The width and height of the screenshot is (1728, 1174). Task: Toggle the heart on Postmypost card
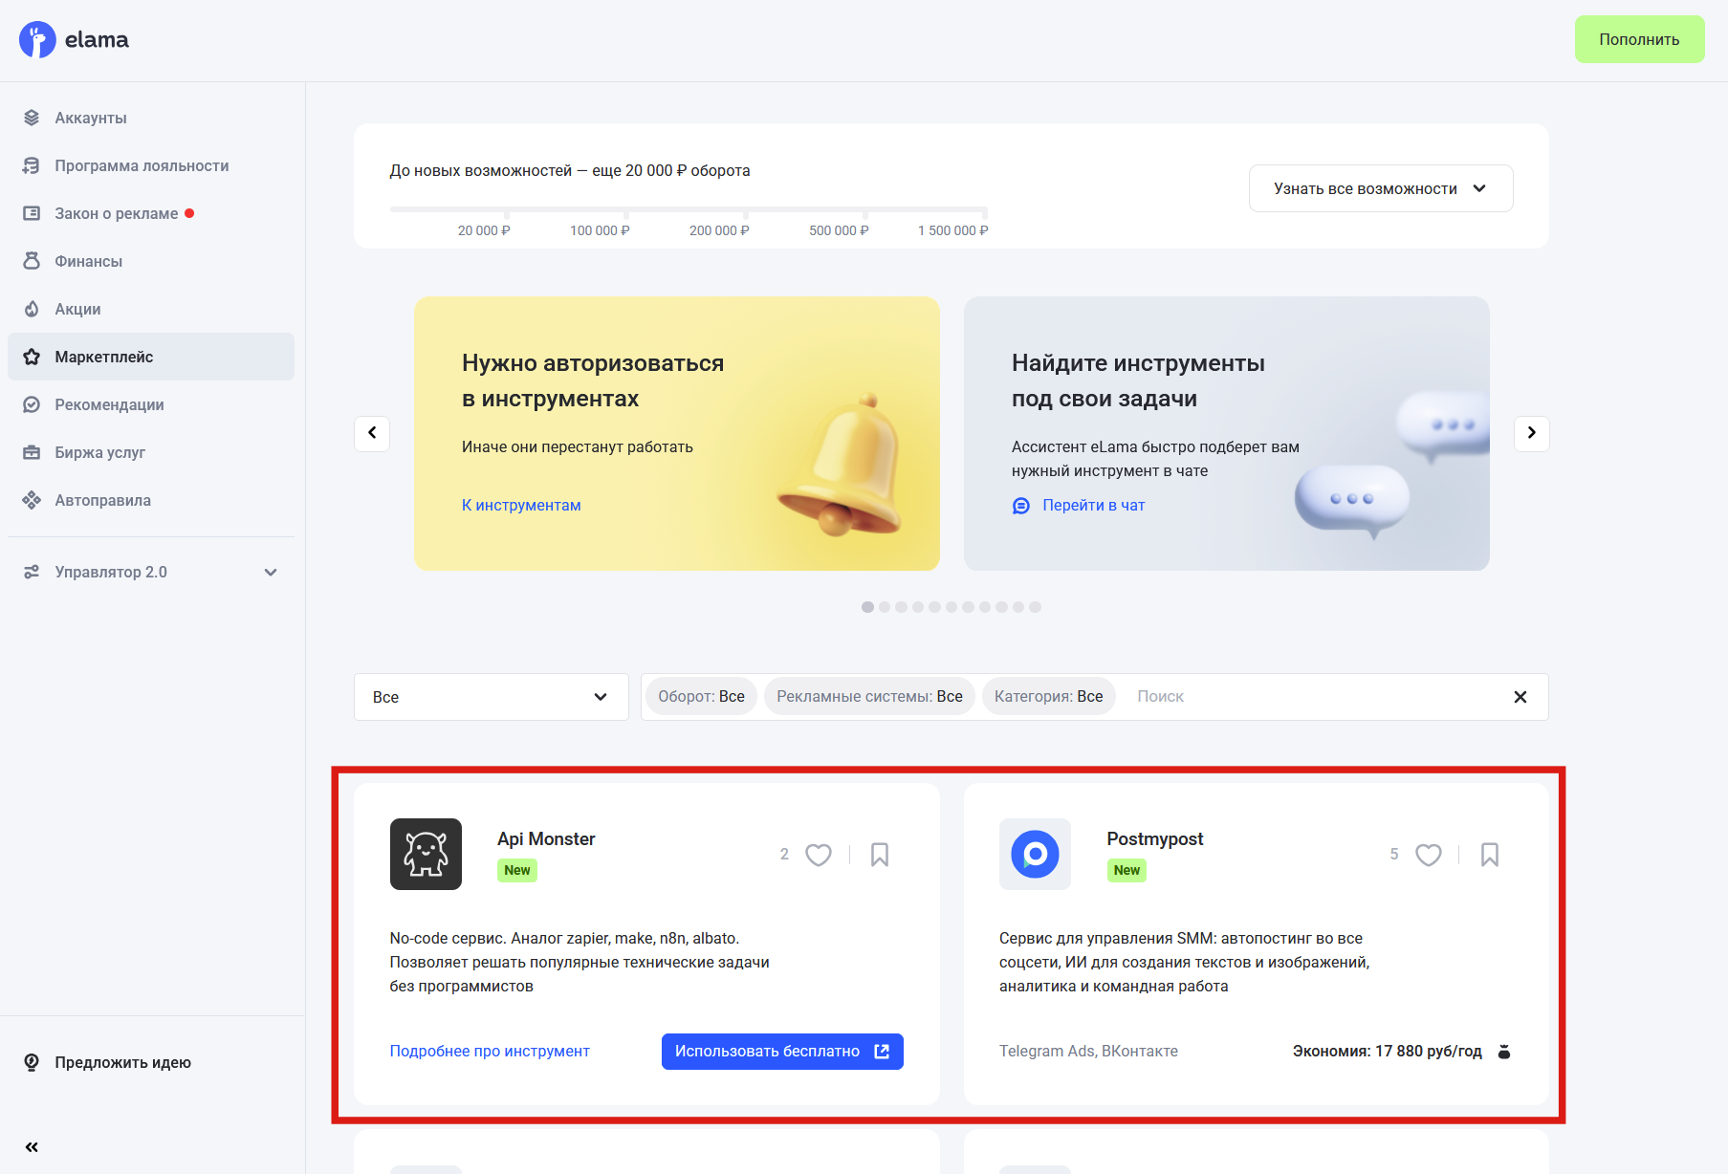1429,855
